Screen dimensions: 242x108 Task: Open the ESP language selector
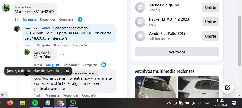pos(207,103)
